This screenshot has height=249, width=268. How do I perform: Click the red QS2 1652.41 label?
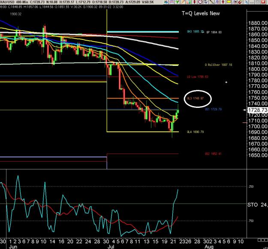point(213,154)
